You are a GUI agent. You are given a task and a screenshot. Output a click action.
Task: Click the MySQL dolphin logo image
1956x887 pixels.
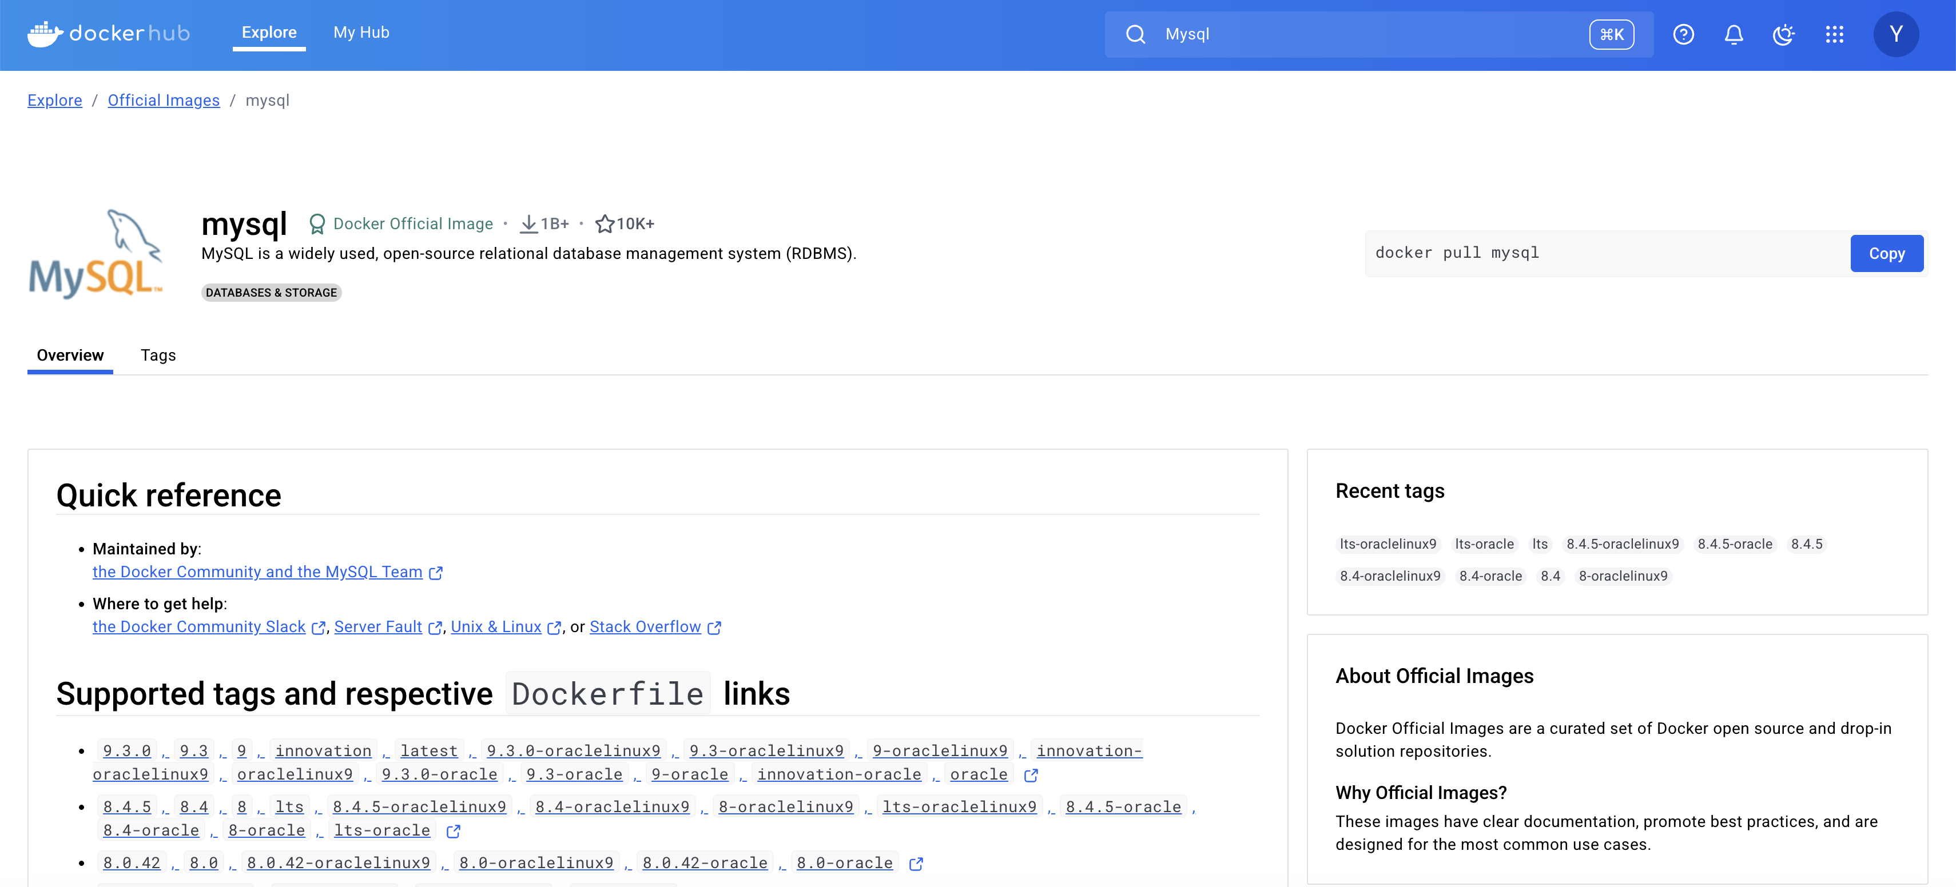point(96,255)
